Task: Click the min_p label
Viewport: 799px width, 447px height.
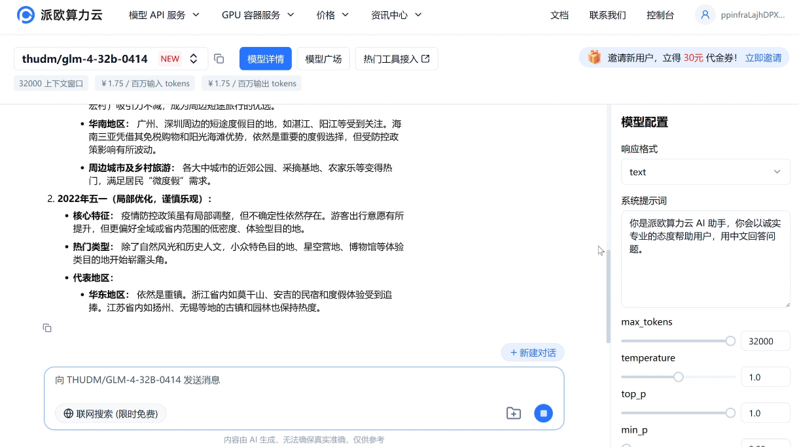Action: 635,430
